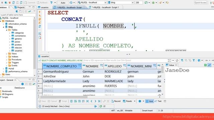Open the transaction log clock icon

(x=71, y=3)
